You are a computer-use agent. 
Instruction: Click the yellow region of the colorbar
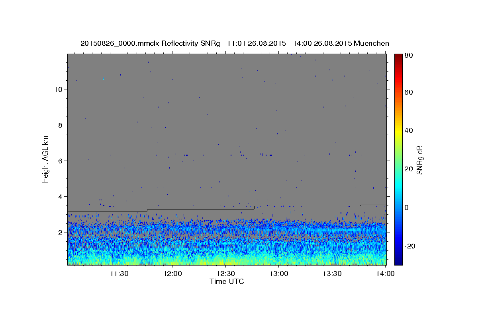coord(398,131)
